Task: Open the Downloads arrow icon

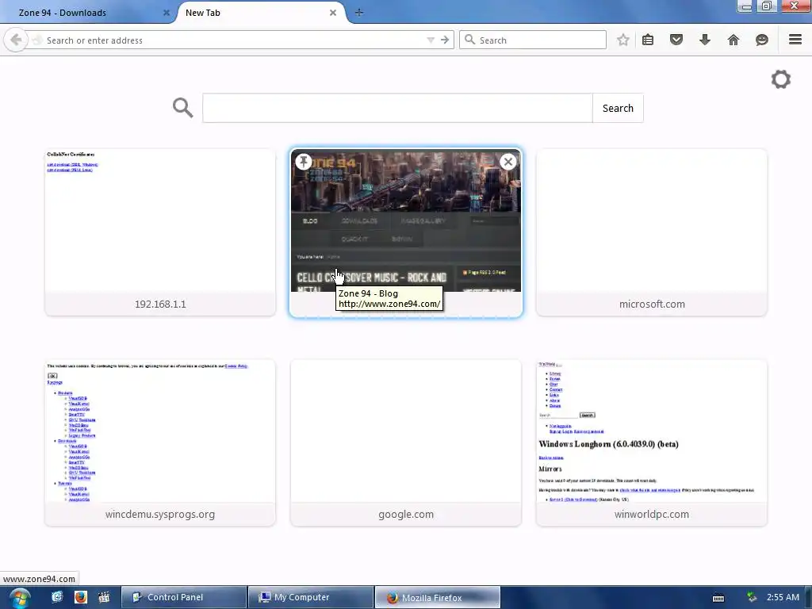Action: [705, 40]
